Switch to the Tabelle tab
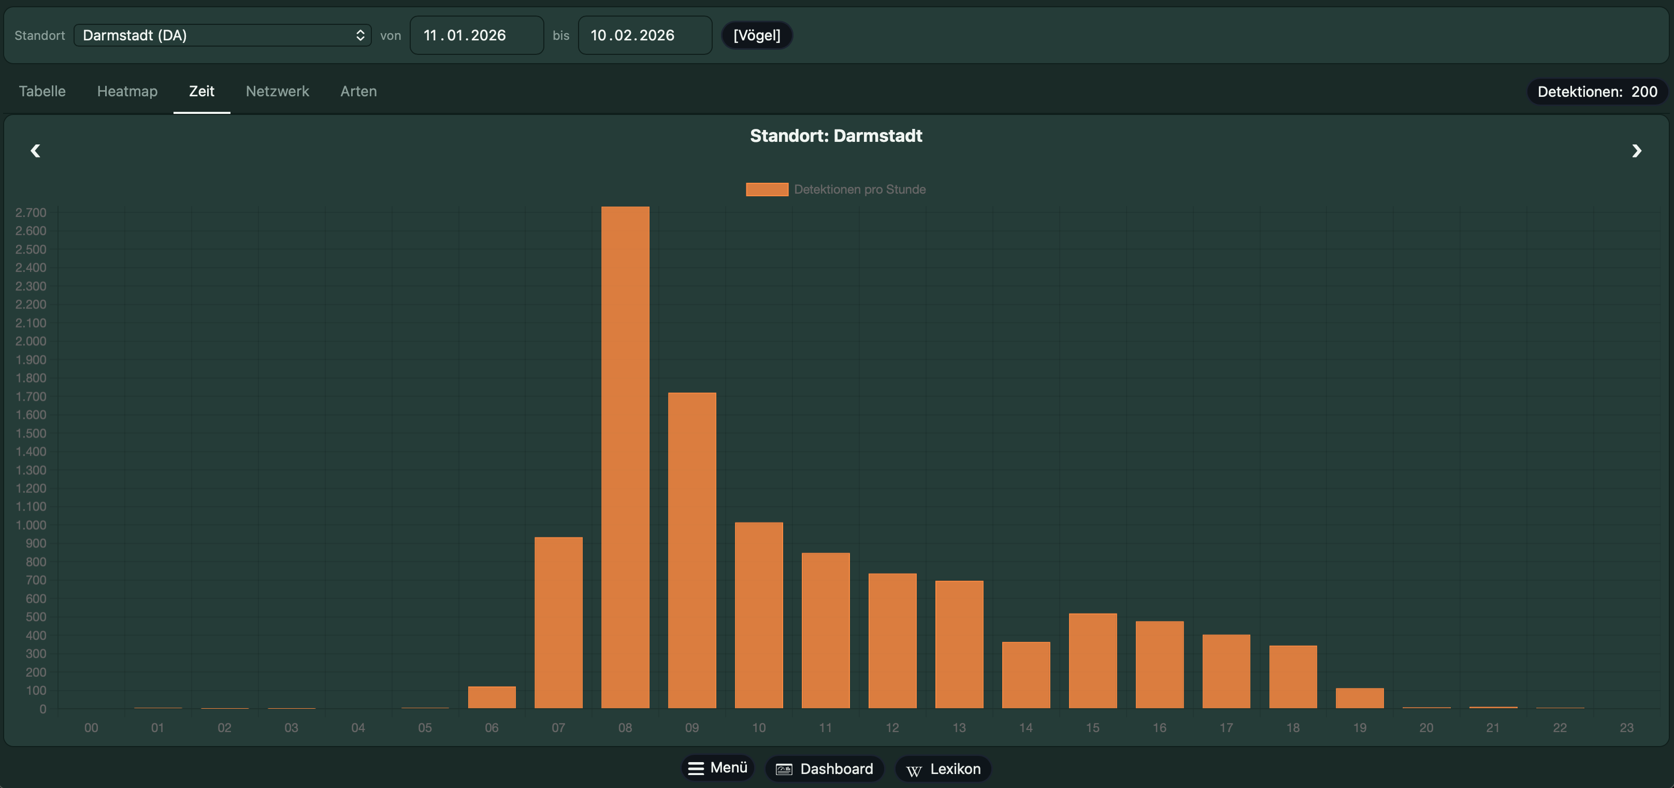The height and width of the screenshot is (788, 1674). 42,91
